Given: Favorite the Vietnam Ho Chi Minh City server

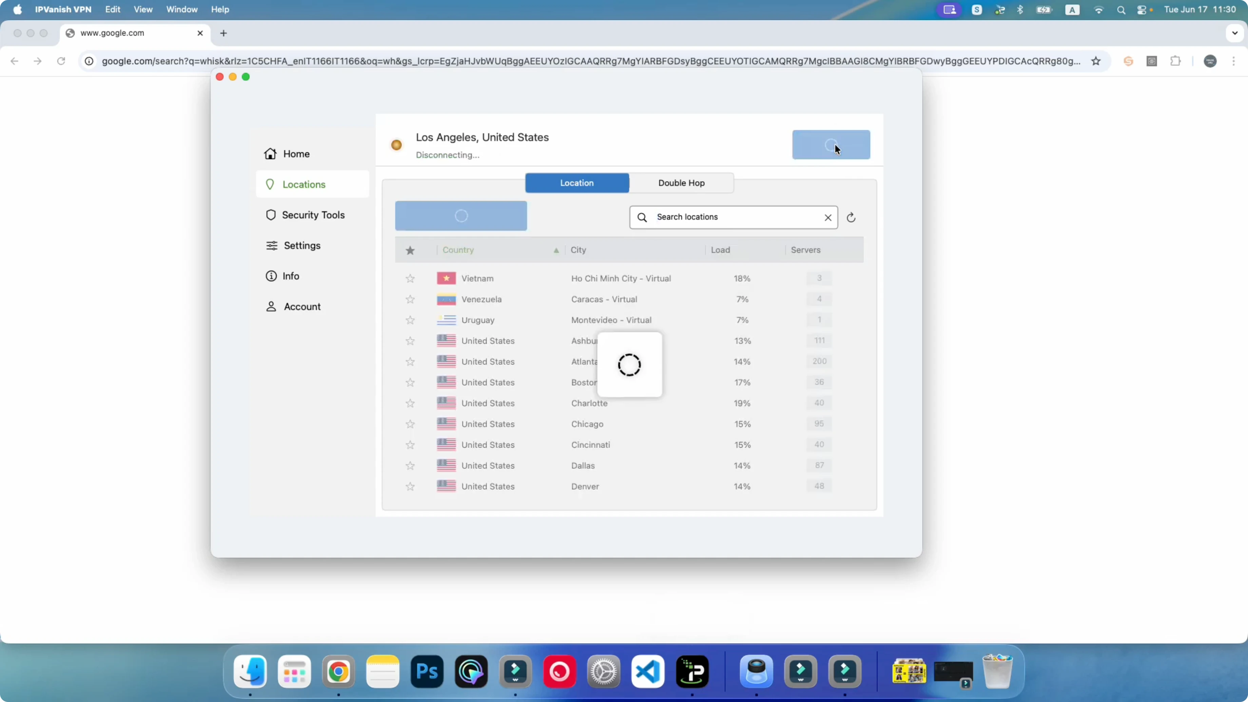Looking at the screenshot, I should point(410,278).
